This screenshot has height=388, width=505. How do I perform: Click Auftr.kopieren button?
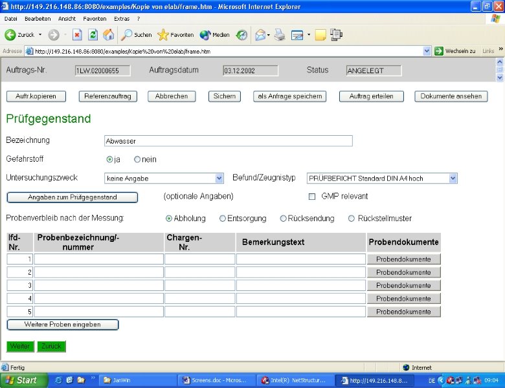pyautogui.click(x=36, y=96)
